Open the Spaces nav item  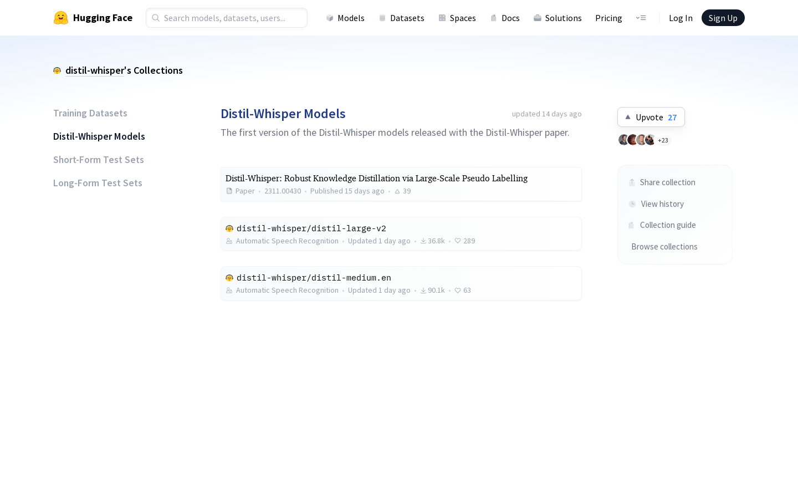[x=457, y=18]
